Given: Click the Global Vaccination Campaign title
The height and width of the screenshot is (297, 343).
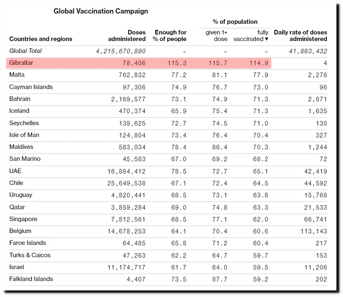Looking at the screenshot, I should point(101,11).
